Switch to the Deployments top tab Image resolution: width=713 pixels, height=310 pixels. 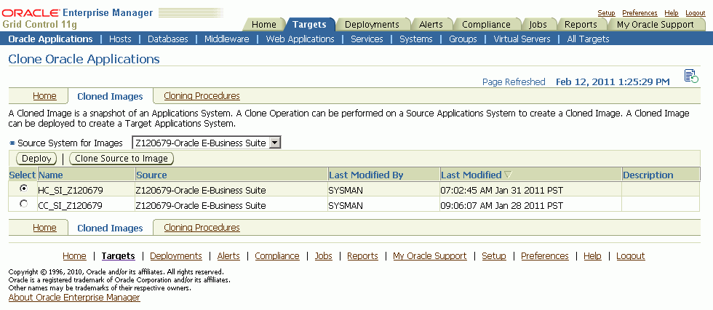[372, 25]
